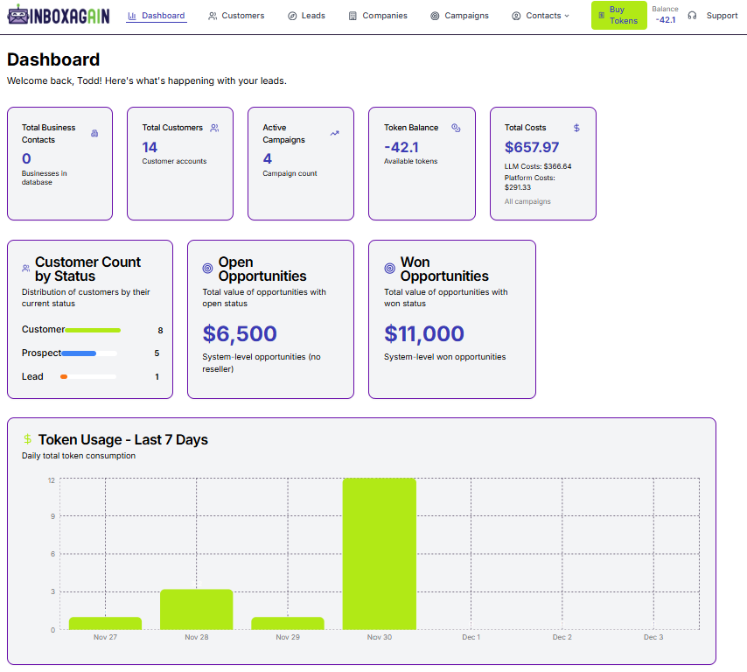Select the Nov 30 bar in chart
The height and width of the screenshot is (672, 747).
[379, 553]
